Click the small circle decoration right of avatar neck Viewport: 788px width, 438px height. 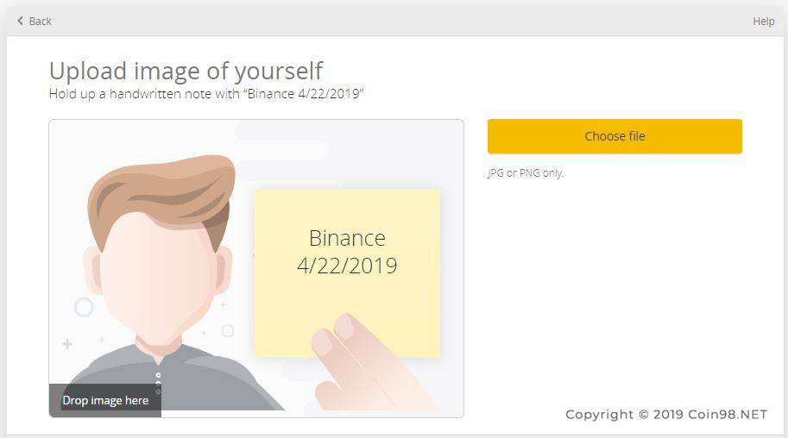pyautogui.click(x=228, y=331)
